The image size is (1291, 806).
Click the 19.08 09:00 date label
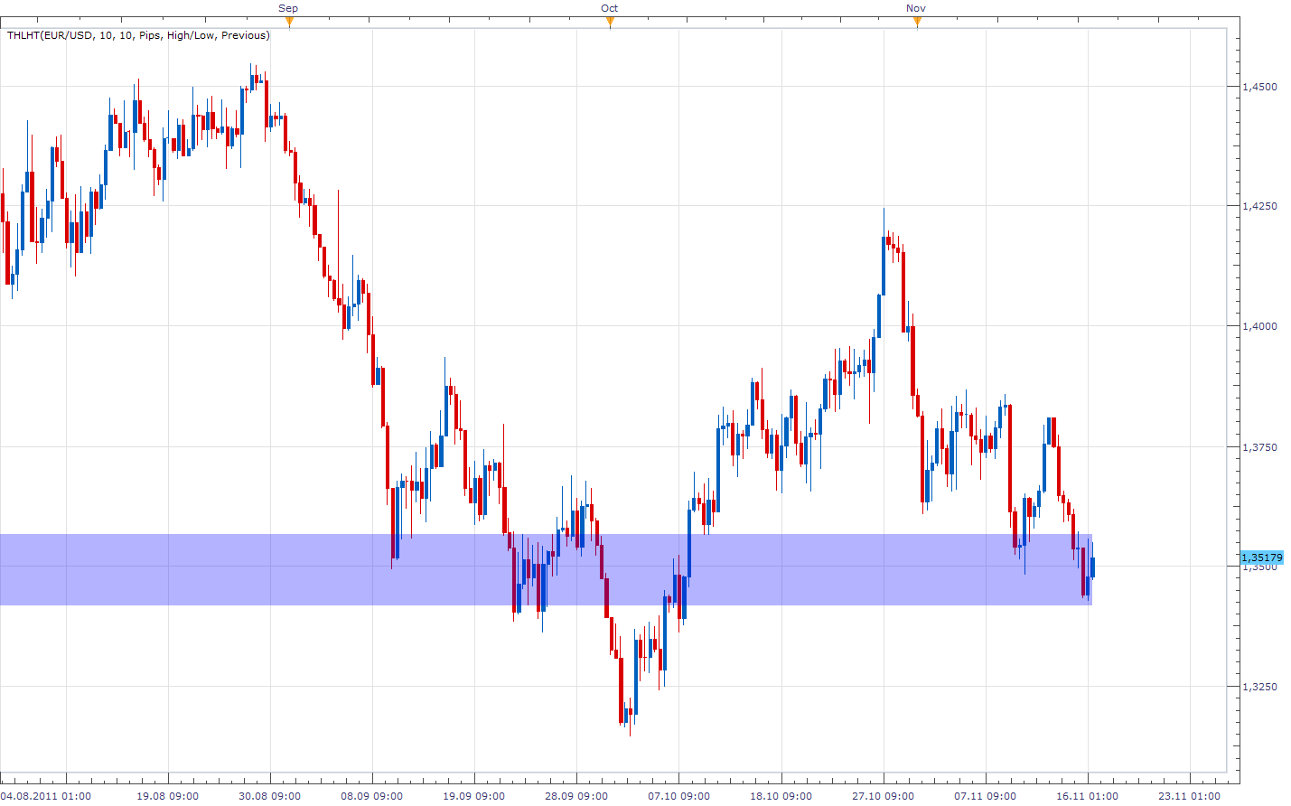coord(168,796)
